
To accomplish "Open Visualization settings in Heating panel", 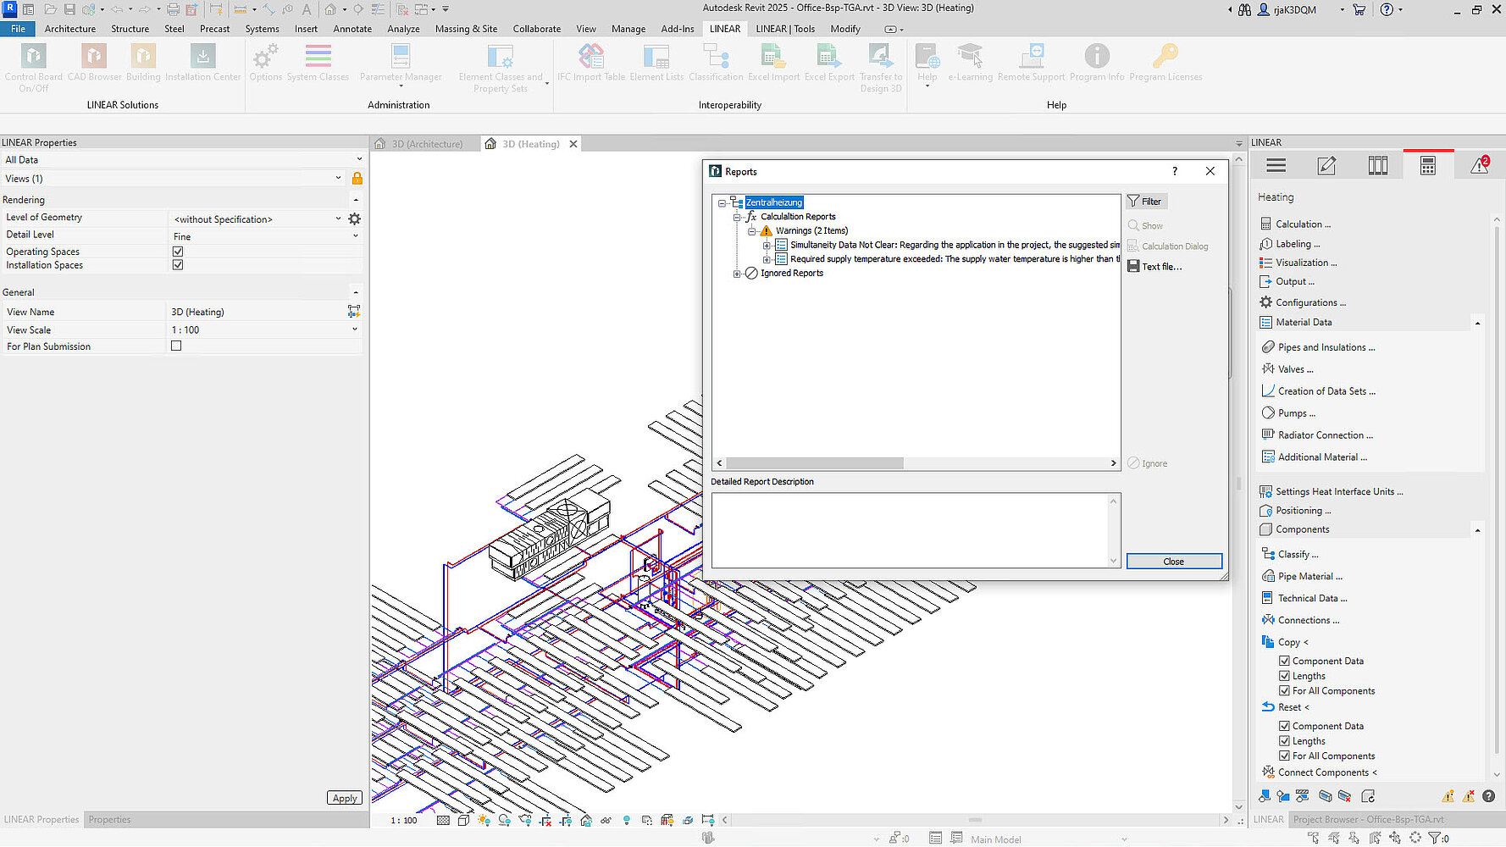I will [x=1305, y=263].
